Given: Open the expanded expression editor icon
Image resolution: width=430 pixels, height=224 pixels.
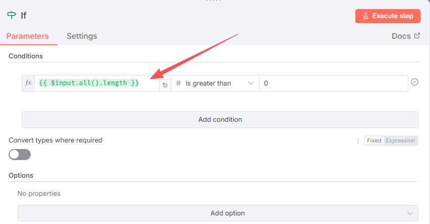Looking at the screenshot, I should pyautogui.click(x=165, y=86).
